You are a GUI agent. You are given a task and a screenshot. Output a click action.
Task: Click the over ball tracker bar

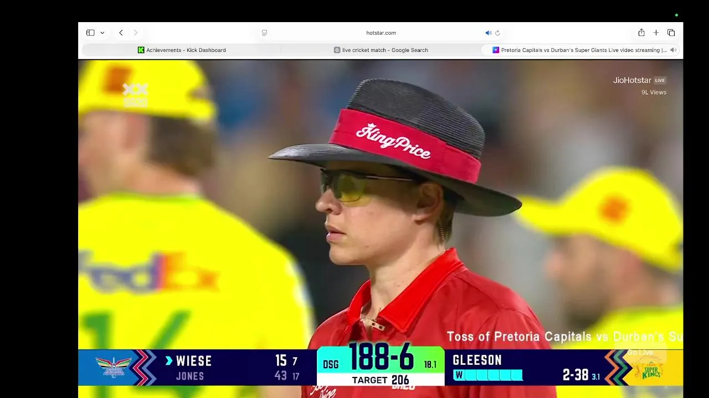[488, 376]
